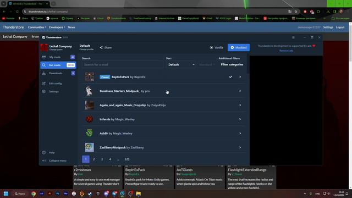Click the BepInExPack mod icon
This screenshot has height=198, width=352.
(x=89, y=77)
